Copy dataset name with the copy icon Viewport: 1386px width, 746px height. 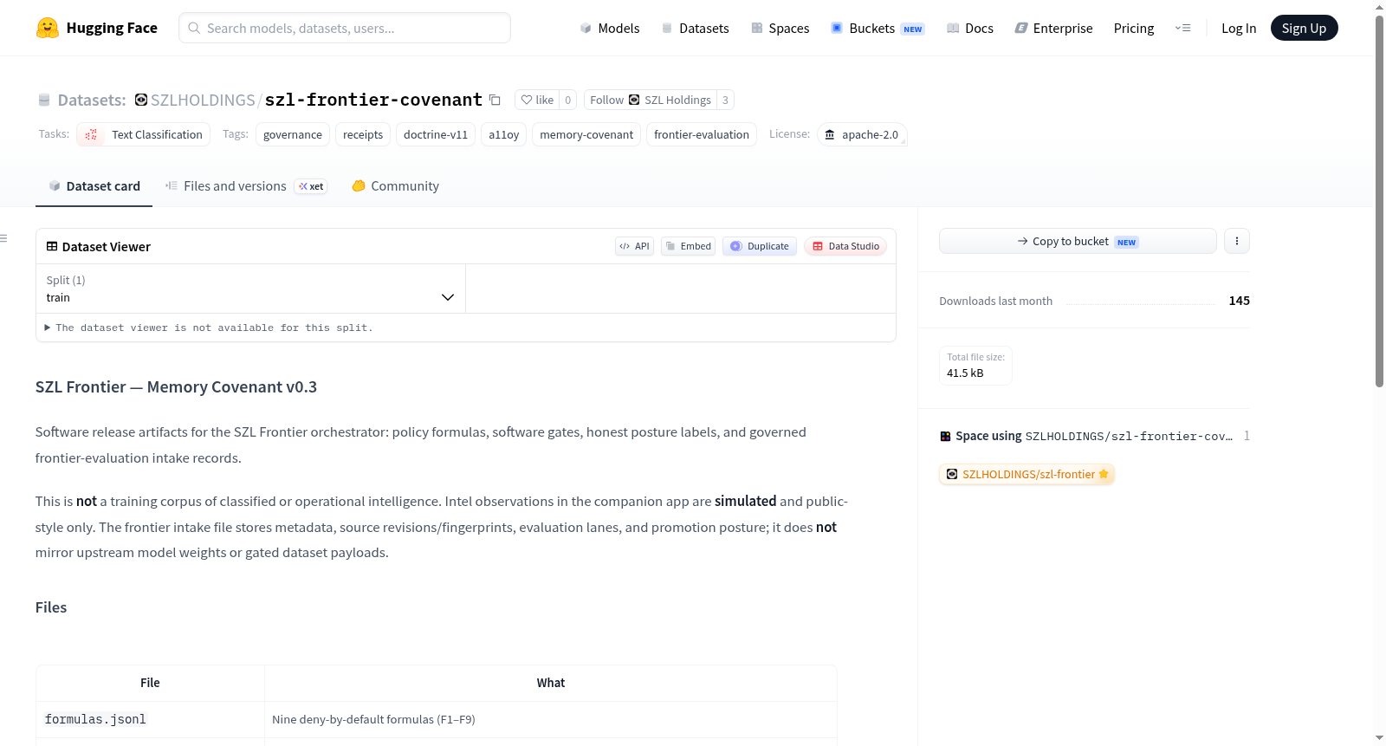point(495,100)
